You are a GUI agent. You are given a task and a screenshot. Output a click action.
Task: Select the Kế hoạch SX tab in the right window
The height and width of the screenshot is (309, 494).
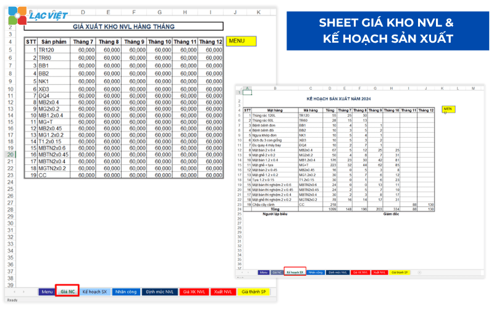click(295, 272)
